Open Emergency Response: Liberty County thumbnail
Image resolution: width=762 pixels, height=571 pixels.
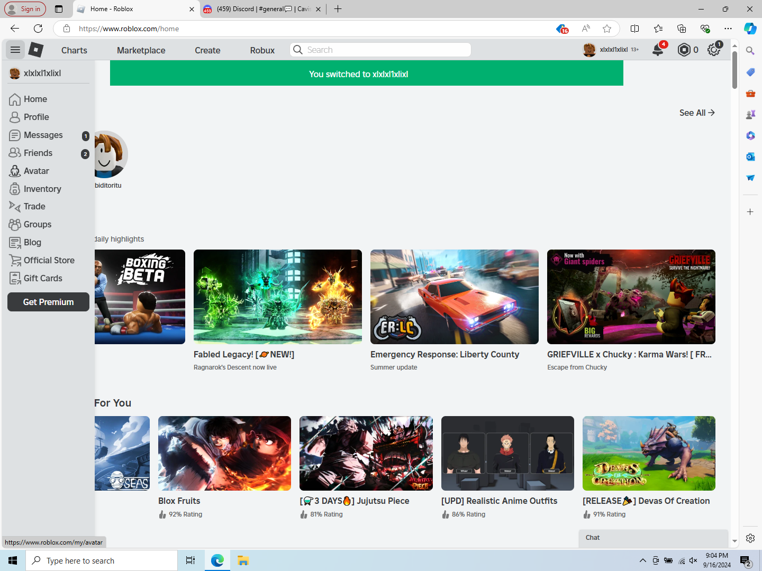click(455, 297)
